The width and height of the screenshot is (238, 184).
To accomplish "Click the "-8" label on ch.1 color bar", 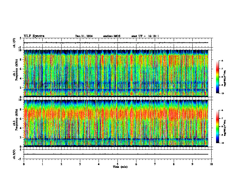I will (222, 77).
